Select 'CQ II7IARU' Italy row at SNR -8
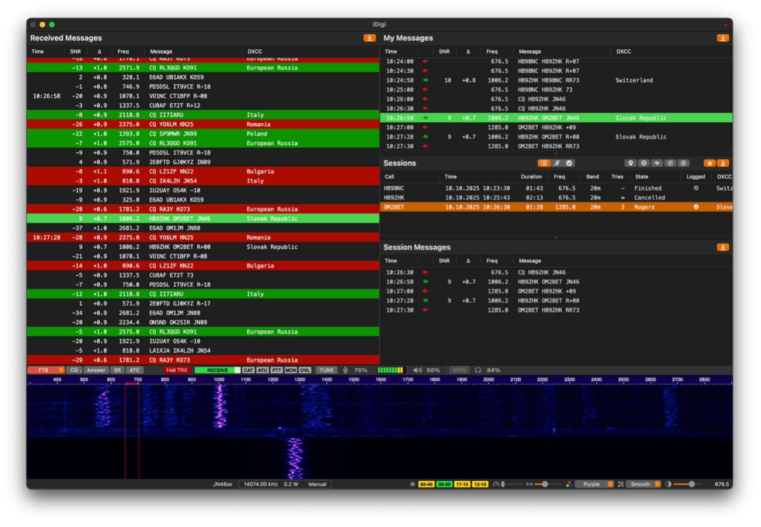This screenshot has height=527, width=761. (x=203, y=115)
